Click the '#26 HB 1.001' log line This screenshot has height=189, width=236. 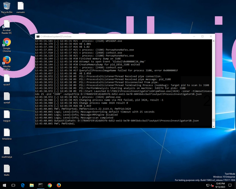pos(63,44)
